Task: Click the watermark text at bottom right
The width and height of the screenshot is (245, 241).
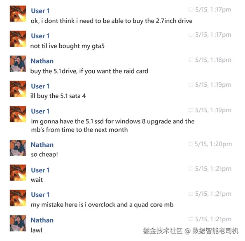Action: coord(191,231)
